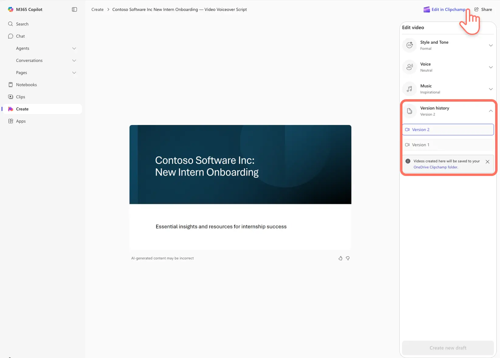Go to Create breadcrumb
Image resolution: width=500 pixels, height=358 pixels.
98,9
